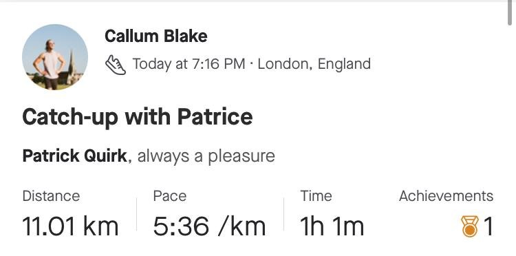Click the running shoe activity icon
The width and height of the screenshot is (516, 256).
[116, 65]
